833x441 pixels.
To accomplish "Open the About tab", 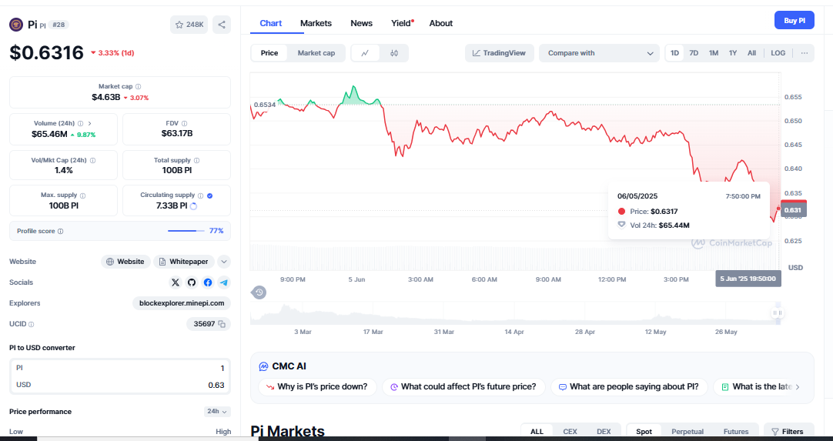I will pos(441,23).
